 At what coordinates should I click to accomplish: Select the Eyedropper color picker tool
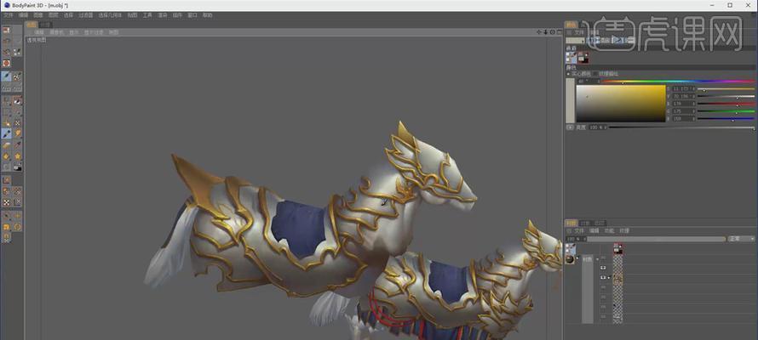pos(17,145)
